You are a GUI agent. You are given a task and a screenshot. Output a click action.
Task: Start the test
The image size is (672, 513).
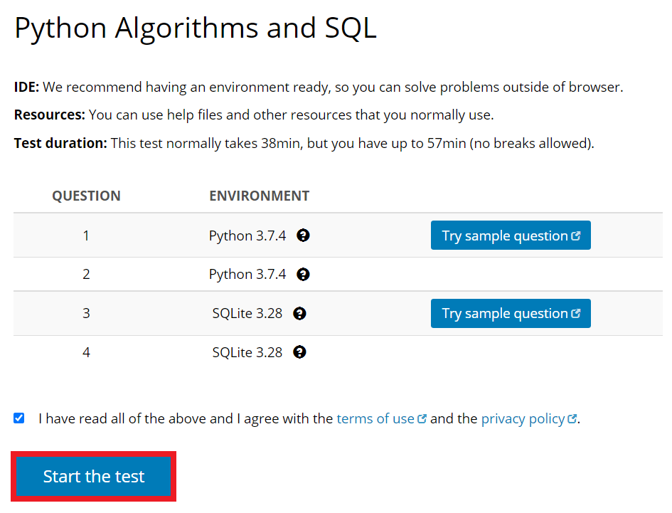(x=93, y=476)
